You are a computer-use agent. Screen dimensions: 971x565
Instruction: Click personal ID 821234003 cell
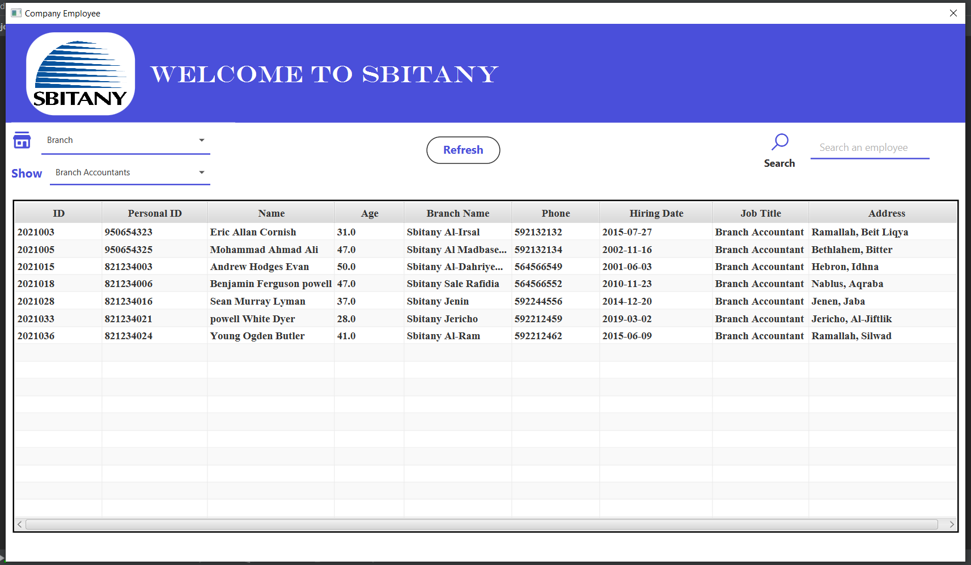tap(155, 267)
